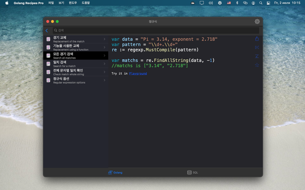Select the 전체 문자열 일치 확인 recipe title
This screenshot has width=305, height=190.
tap(68, 70)
